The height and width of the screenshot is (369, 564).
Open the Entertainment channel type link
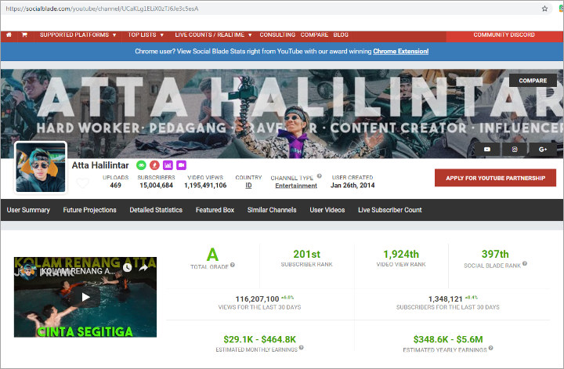[296, 186]
